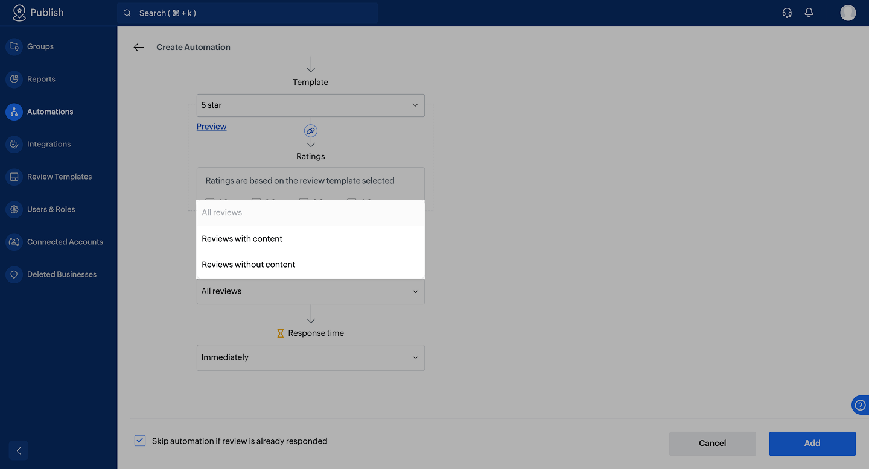
Task: Open the user profile avatar
Action: [x=848, y=13]
